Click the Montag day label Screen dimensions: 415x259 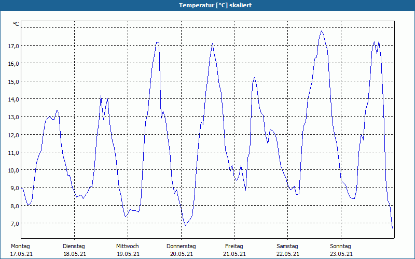click(x=20, y=247)
